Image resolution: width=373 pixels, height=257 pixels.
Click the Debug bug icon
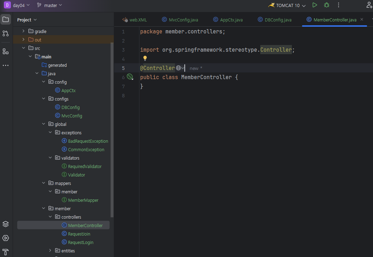pyautogui.click(x=327, y=5)
